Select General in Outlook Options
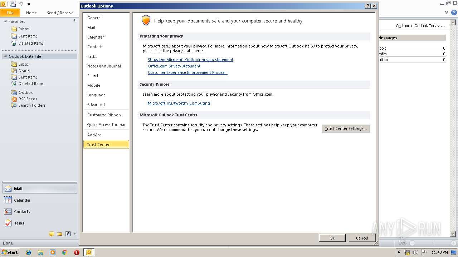Screen dimensions: 458x257 pyautogui.click(x=106, y=18)
